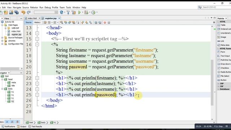The height and width of the screenshot is (130, 231).
Task: Toggle bookmark icon in editor toolbar
Action: (x=91, y=22)
